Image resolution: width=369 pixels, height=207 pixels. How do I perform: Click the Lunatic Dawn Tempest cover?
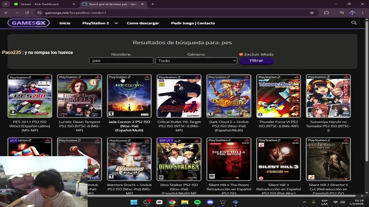pos(80,96)
